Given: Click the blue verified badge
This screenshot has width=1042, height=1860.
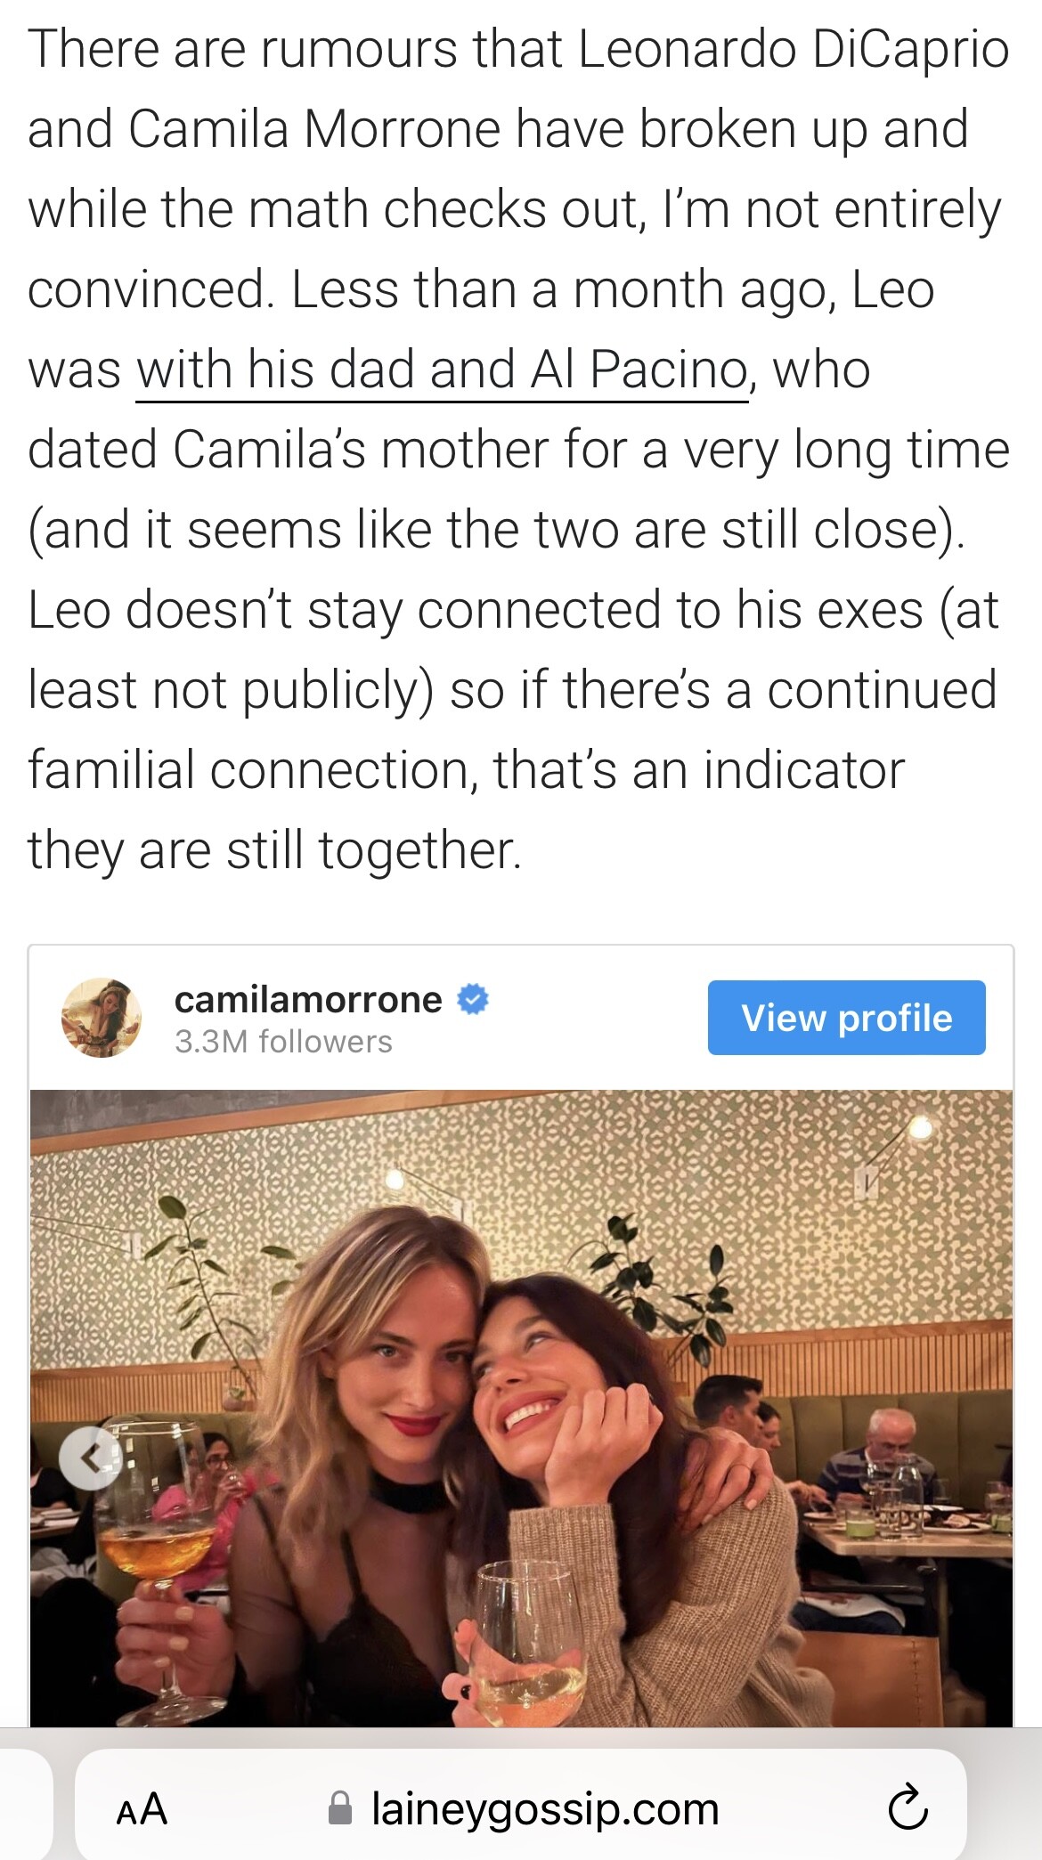Looking at the screenshot, I should (473, 1000).
